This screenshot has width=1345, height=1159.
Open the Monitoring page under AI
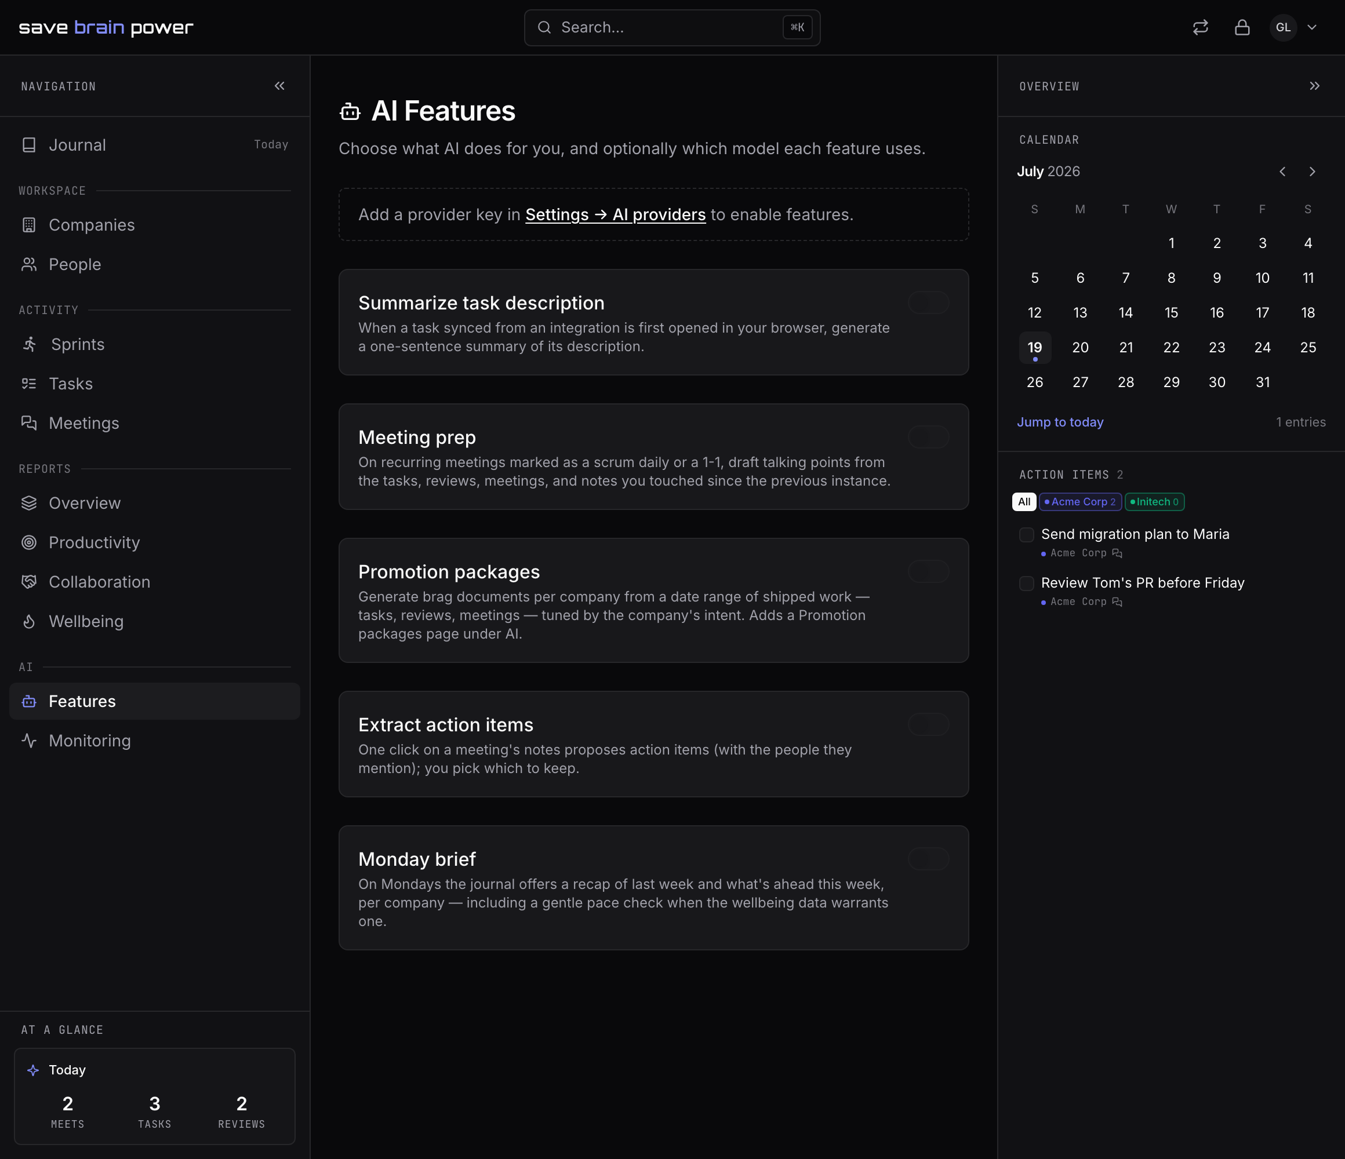tap(154, 741)
